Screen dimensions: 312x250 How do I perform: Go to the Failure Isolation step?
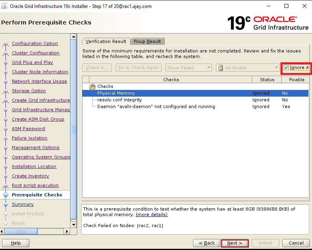point(30,138)
